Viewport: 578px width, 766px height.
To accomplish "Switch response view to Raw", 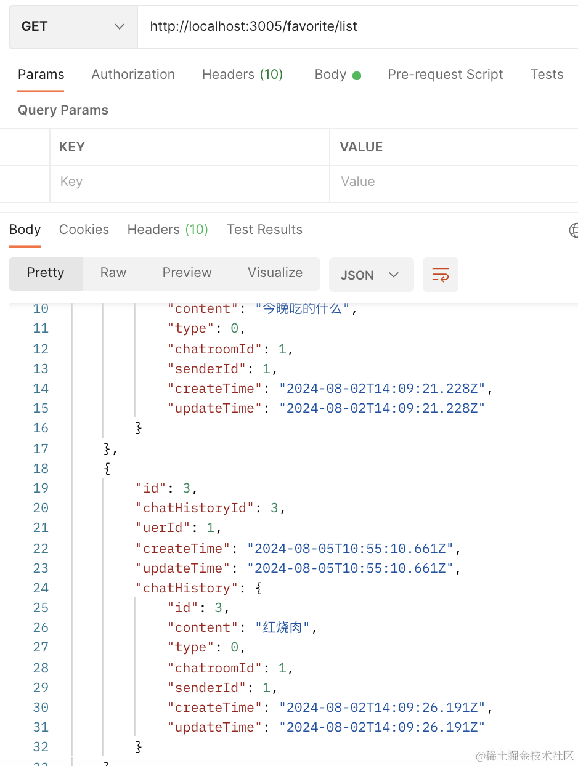I will pyautogui.click(x=113, y=273).
